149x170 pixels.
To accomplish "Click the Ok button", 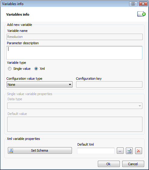I will 109,164.
